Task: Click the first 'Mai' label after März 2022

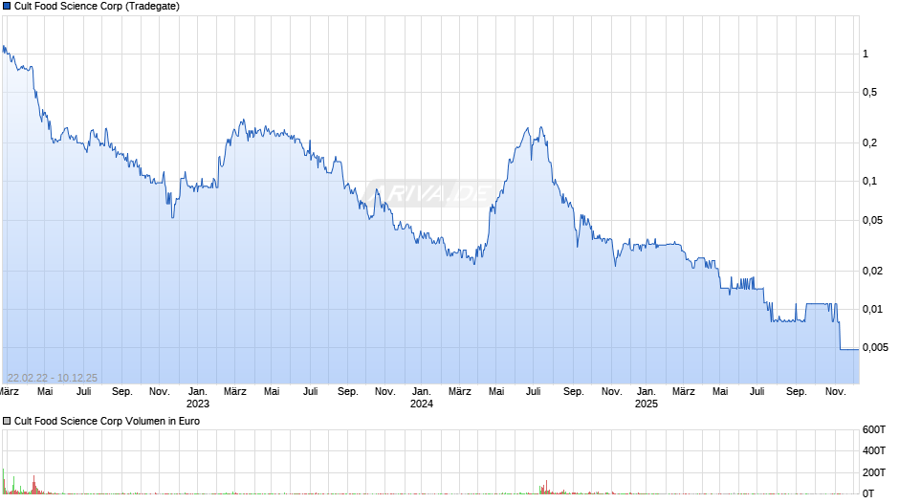Action: click(x=45, y=391)
